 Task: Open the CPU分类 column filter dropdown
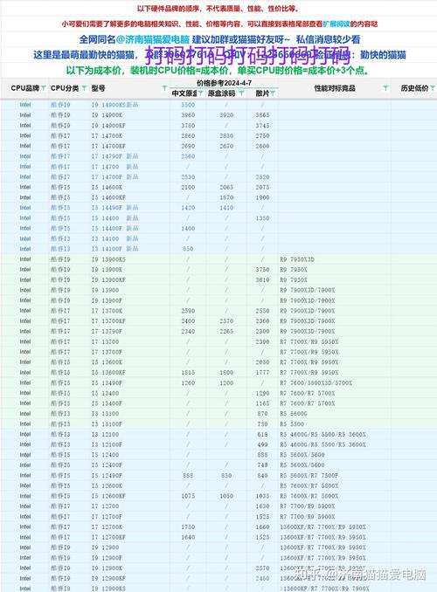pos(84,88)
